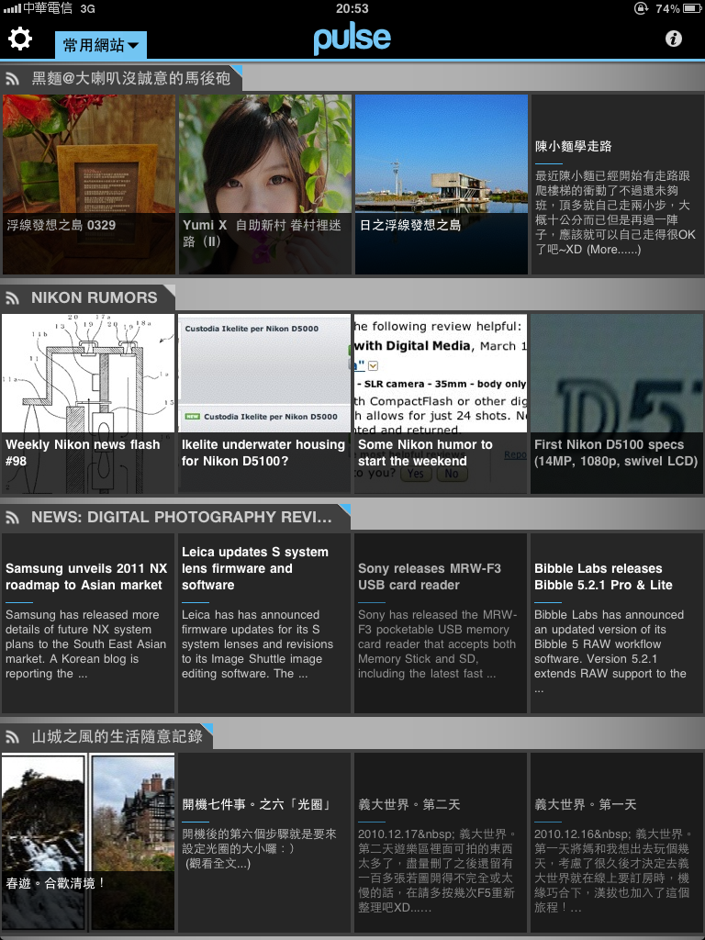This screenshot has width=705, height=940.
Task: Open Ikelite underwater housing for Nikon D5100 story
Action: tap(264, 404)
